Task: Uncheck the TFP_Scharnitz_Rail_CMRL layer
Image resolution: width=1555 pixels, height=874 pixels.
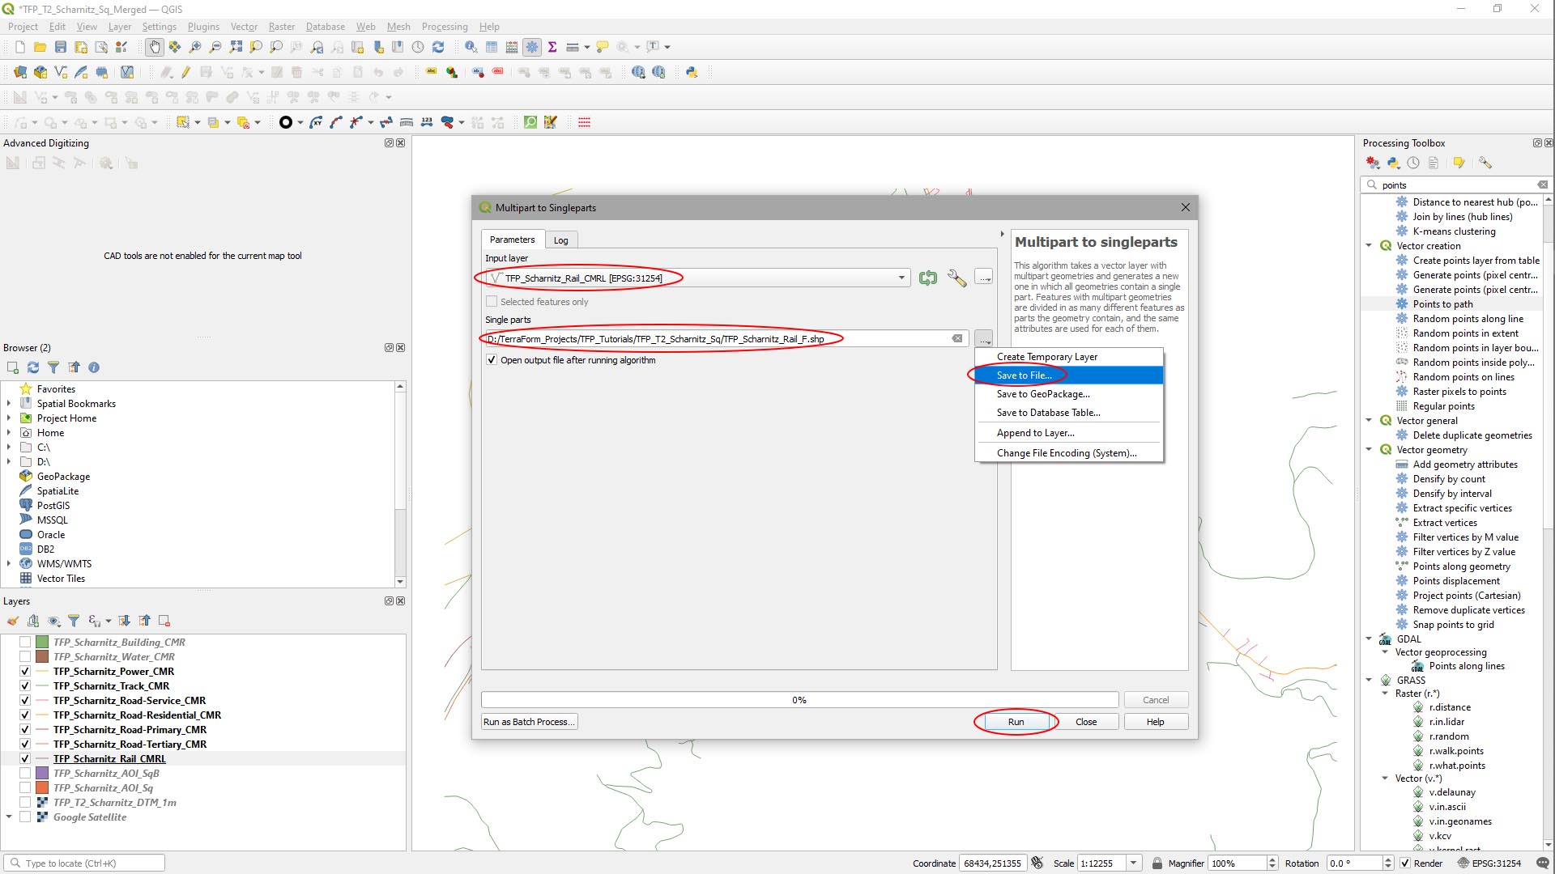Action: click(25, 758)
